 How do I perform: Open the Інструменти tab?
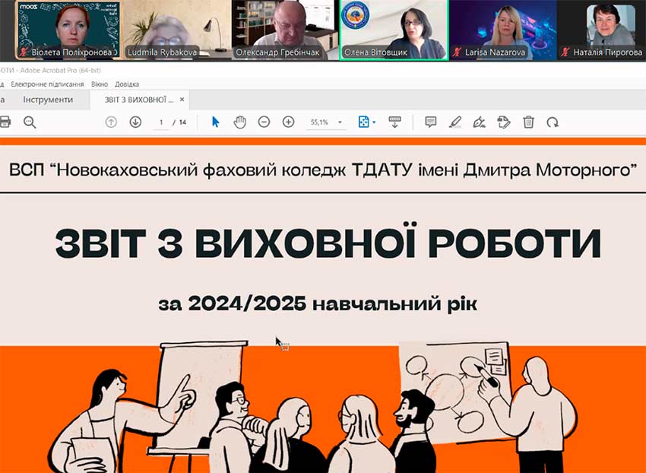point(48,100)
